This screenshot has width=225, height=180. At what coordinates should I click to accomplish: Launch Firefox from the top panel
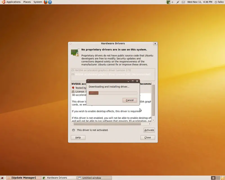tap(46, 2)
